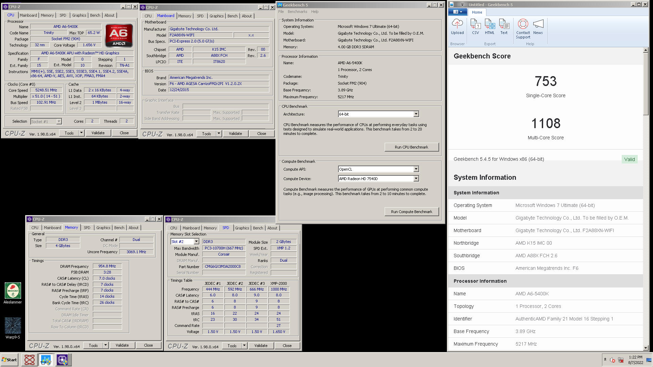Click Validate in the CPU tab window
This screenshot has height=367, width=653.
[98, 133]
